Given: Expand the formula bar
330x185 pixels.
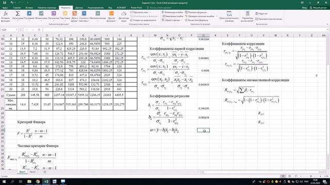Looking at the screenshot, I should pos(328,30).
